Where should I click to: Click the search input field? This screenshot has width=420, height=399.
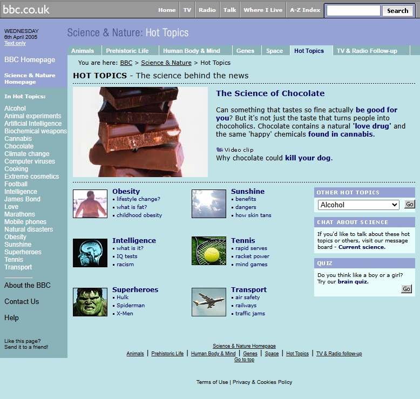pyautogui.click(x=353, y=10)
